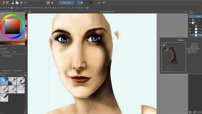This screenshot has height=114, width=202.
Task: Close the canvas document tab
Action: point(185,12)
